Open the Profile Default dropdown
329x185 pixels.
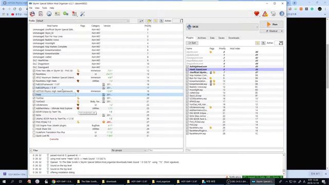point(82,21)
